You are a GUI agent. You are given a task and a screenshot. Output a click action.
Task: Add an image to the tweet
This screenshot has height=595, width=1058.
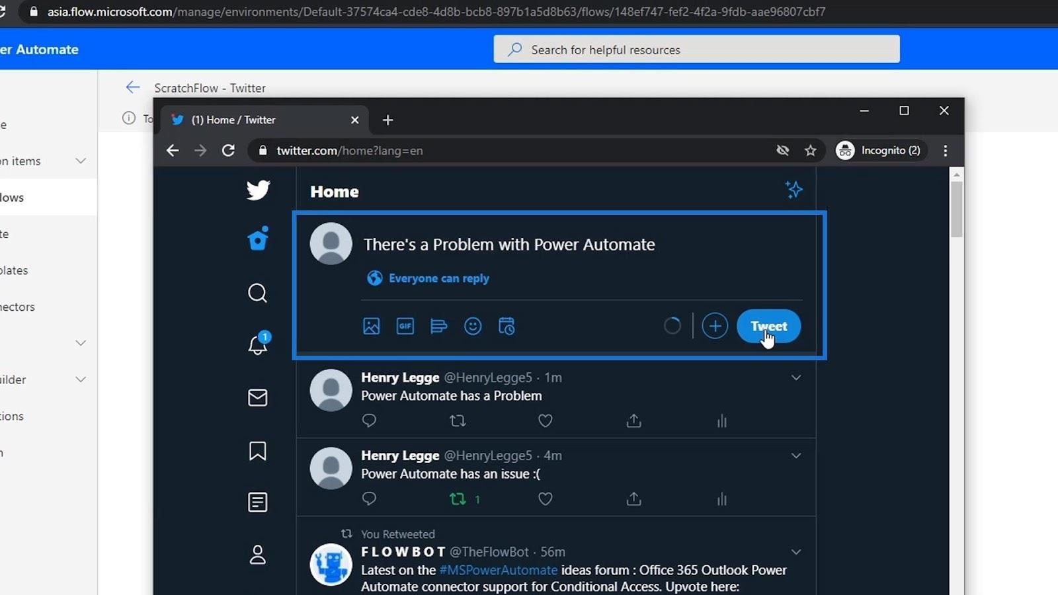coord(372,326)
